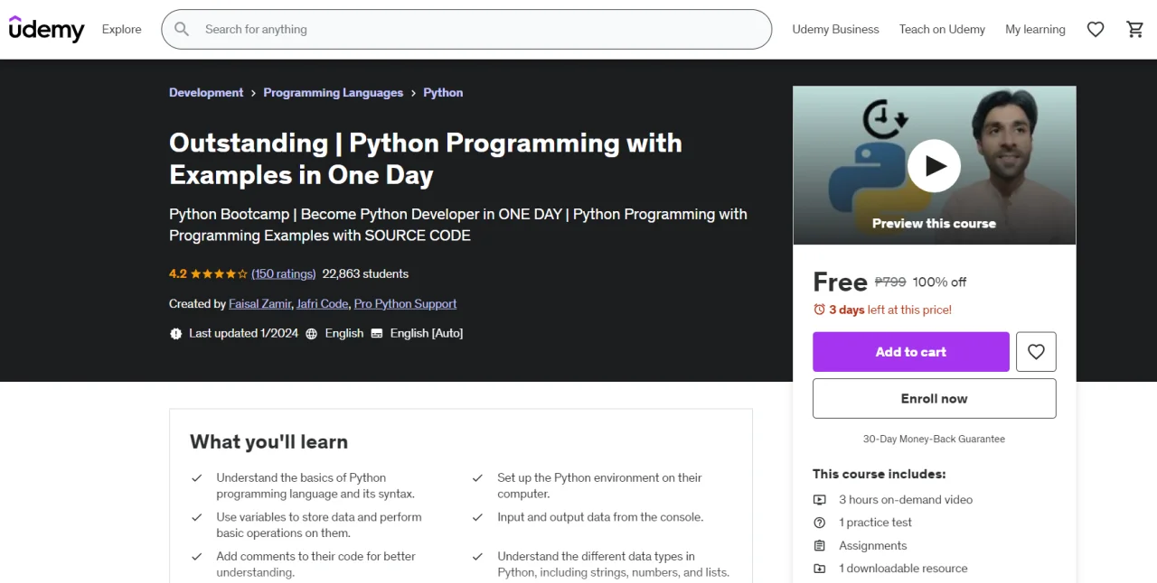Click checkmark beside 'Understand the different data types'

(477, 557)
